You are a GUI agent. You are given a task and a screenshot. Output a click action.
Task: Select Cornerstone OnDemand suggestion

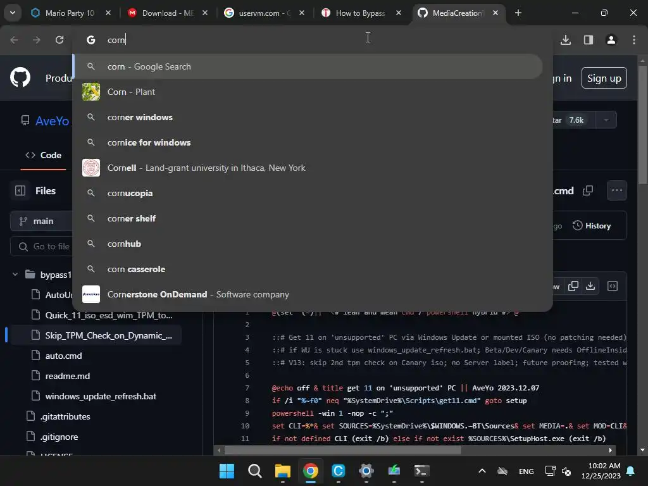coord(308,294)
